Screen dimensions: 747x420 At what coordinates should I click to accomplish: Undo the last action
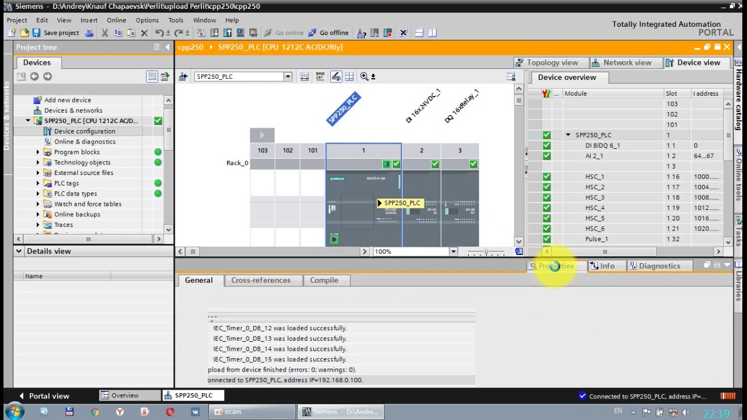coord(159,33)
